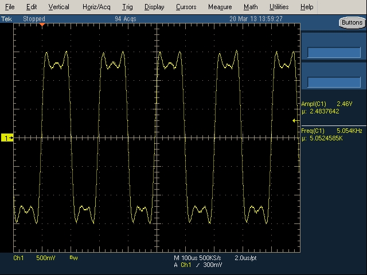Open the Display menu
The image size is (367, 275).
(154, 7)
